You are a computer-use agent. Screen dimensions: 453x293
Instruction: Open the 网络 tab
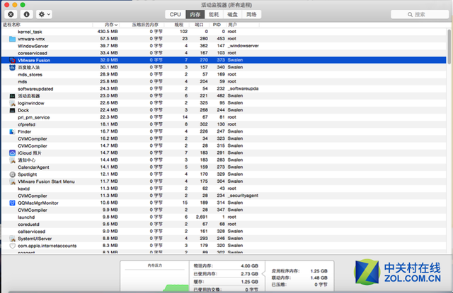coord(251,14)
